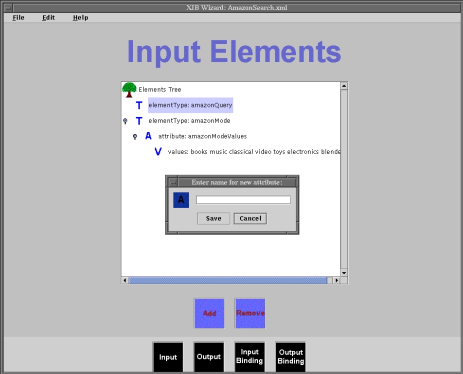The image size is (463, 374).
Task: Switch to the Input section
Action: [168, 357]
